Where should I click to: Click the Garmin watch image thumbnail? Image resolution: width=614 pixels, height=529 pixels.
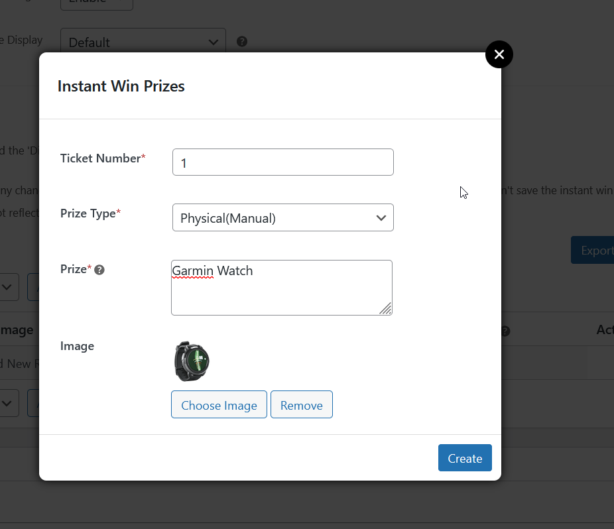coord(192,361)
